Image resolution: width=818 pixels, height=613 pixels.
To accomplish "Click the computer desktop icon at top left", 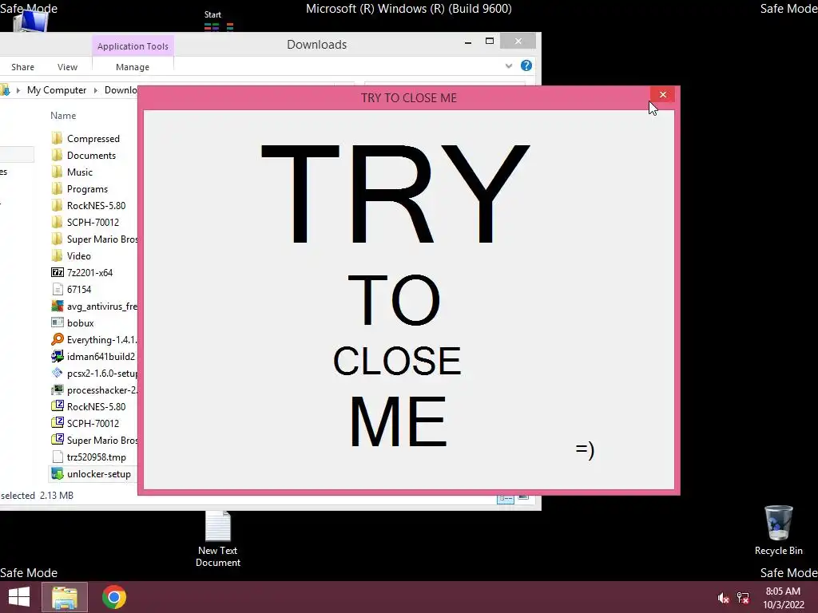I will pos(31,21).
